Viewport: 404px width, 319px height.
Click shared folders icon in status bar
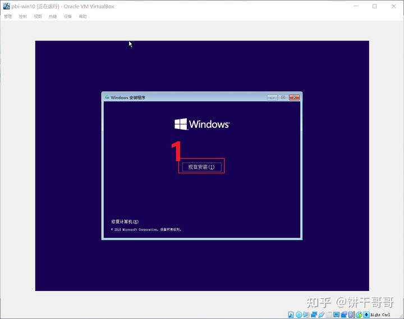pyautogui.click(x=329, y=315)
